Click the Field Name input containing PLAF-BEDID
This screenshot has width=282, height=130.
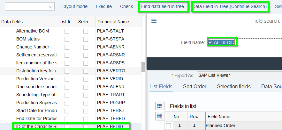point(243,42)
